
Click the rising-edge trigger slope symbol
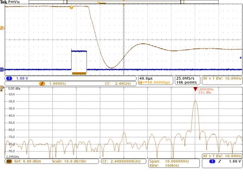tap(220, 161)
